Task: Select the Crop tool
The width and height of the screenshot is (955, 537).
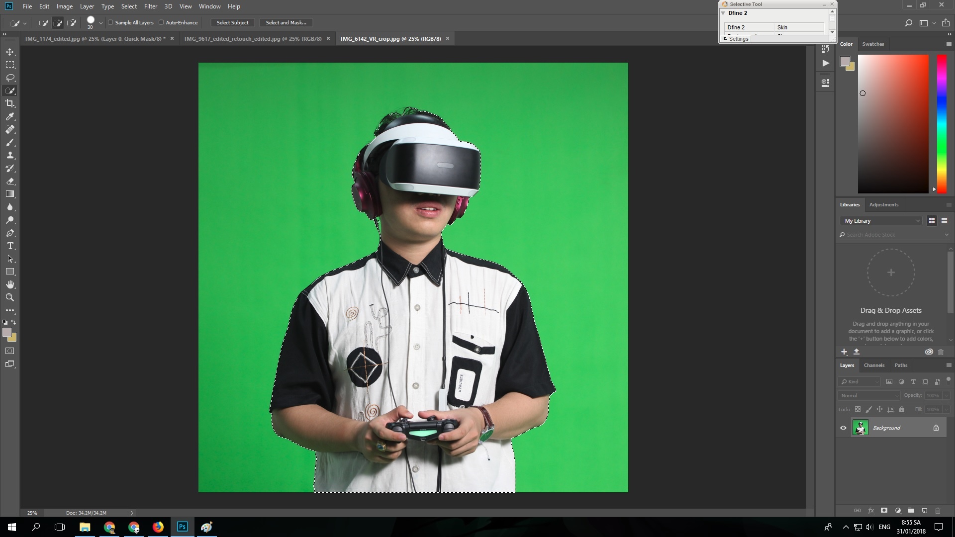Action: 10,103
